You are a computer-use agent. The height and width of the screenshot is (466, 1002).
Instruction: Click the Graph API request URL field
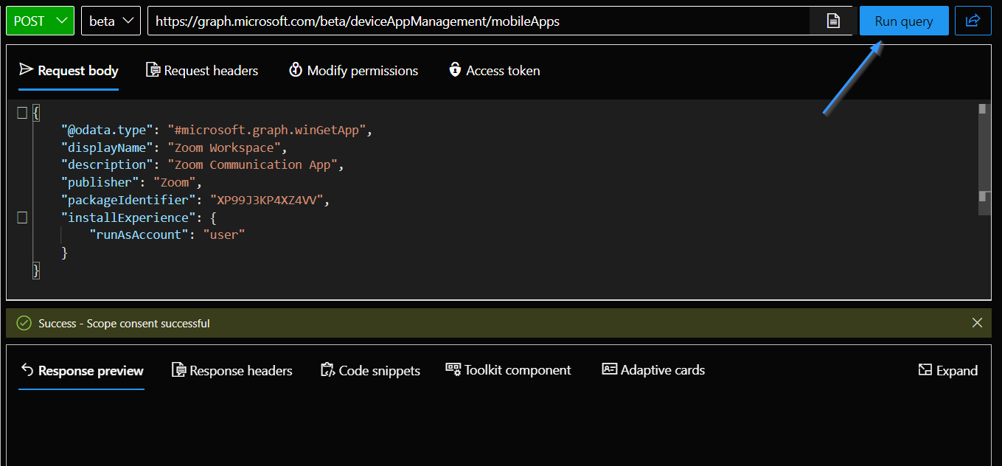[479, 21]
